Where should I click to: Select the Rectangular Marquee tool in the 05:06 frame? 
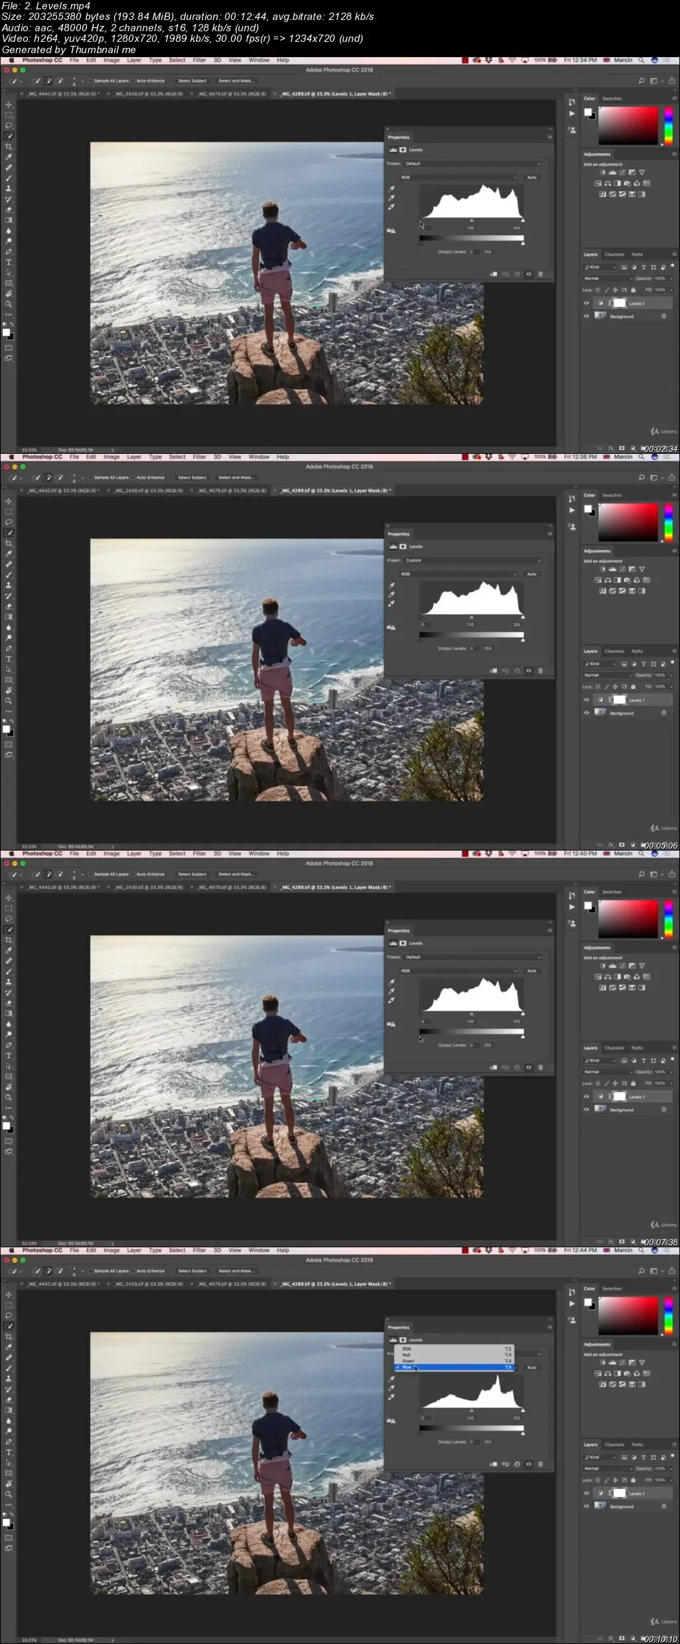[9, 512]
